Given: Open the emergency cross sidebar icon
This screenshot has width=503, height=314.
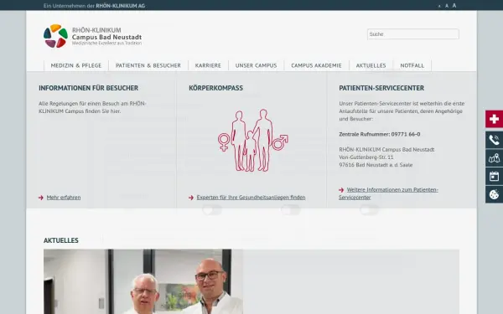Looking at the screenshot, I should coord(494,119).
